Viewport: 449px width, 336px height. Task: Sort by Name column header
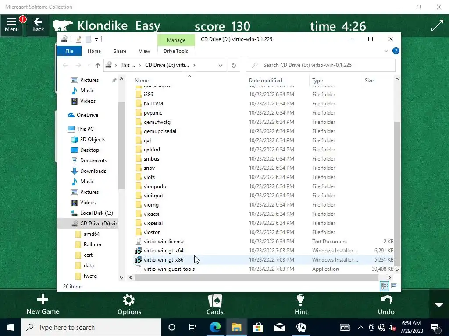click(189, 80)
